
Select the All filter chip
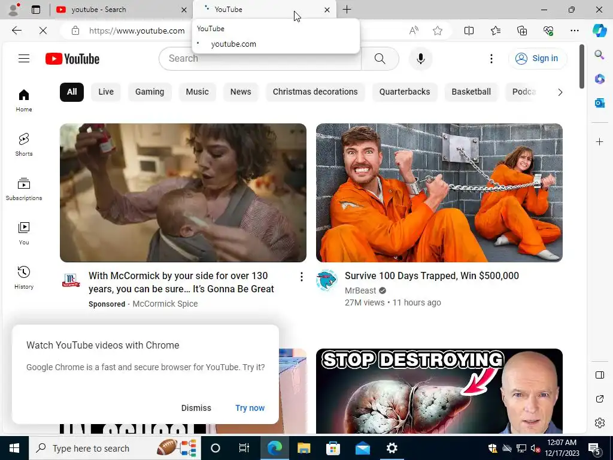pyautogui.click(x=72, y=92)
